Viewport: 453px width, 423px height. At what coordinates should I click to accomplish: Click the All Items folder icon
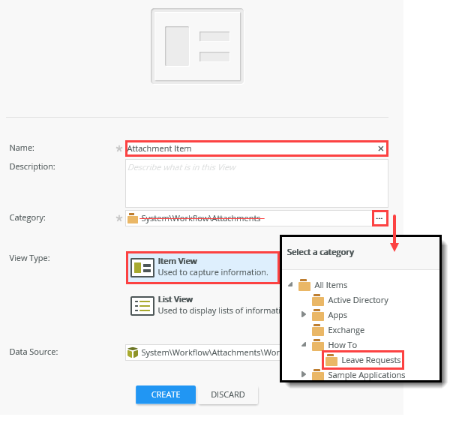coord(304,285)
